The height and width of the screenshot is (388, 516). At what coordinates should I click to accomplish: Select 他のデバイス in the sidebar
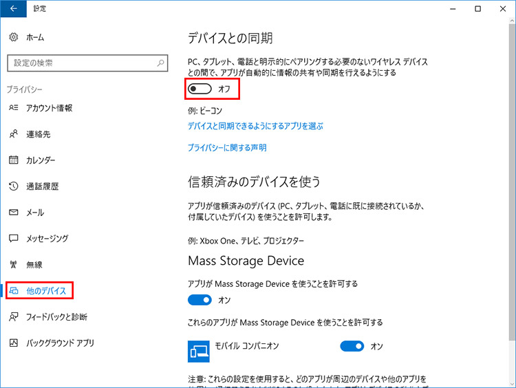click(46, 290)
